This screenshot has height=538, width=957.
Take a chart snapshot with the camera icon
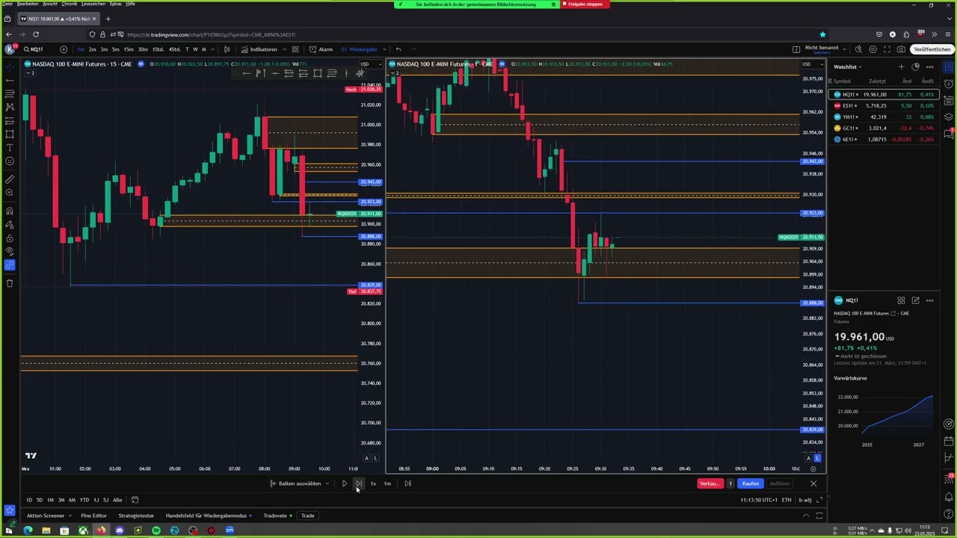(x=901, y=49)
